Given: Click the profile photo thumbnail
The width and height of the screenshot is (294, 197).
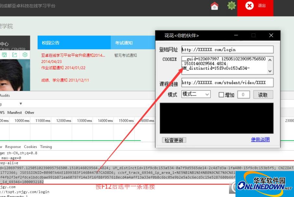Looking at the screenshot, I should (15, 75).
